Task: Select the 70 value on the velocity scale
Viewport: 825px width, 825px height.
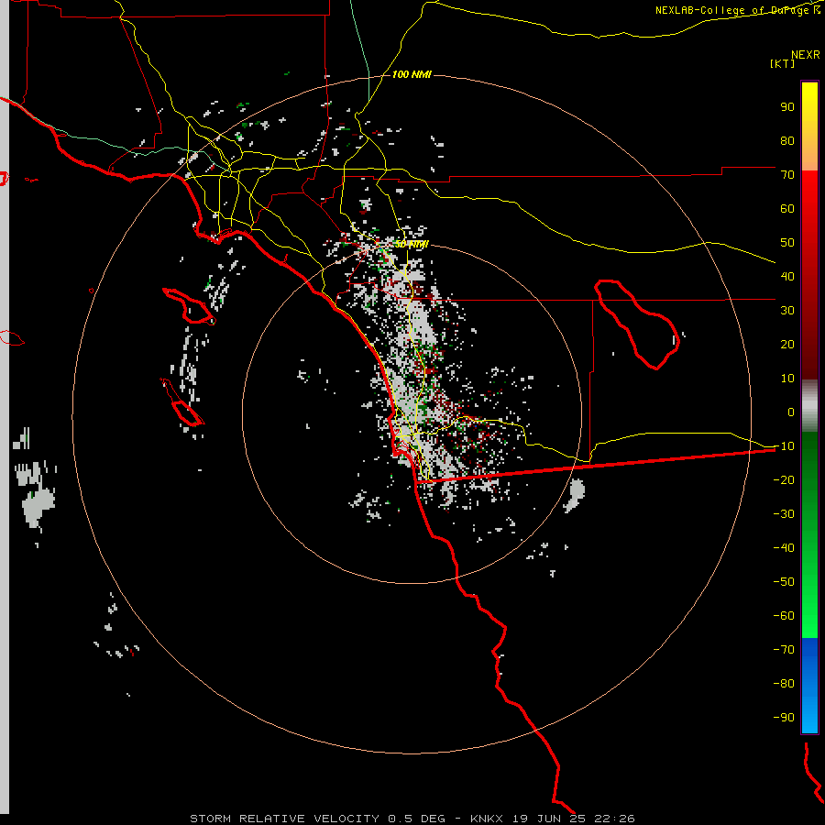Action: point(787,175)
